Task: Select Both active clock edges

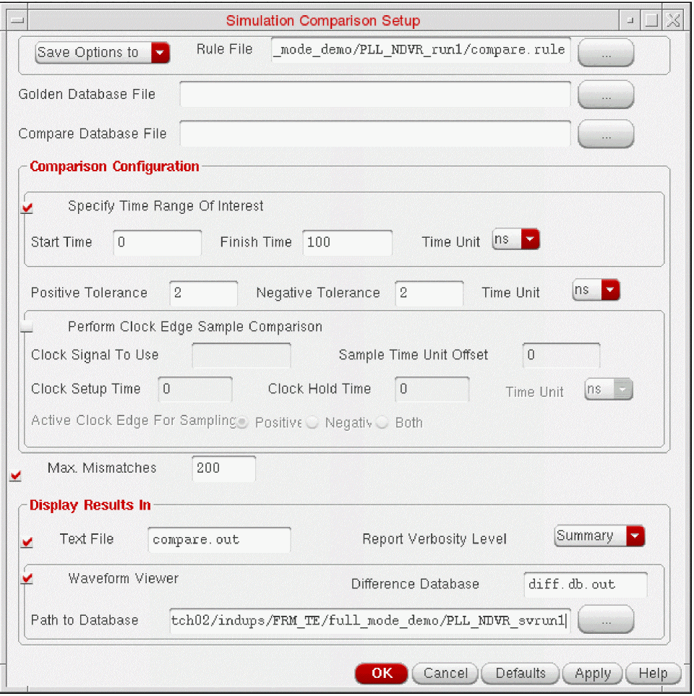Action: 382,423
